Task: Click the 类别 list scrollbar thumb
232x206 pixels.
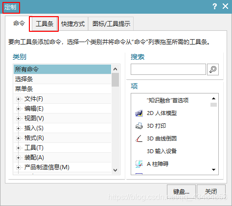Action: (x=116, y=80)
